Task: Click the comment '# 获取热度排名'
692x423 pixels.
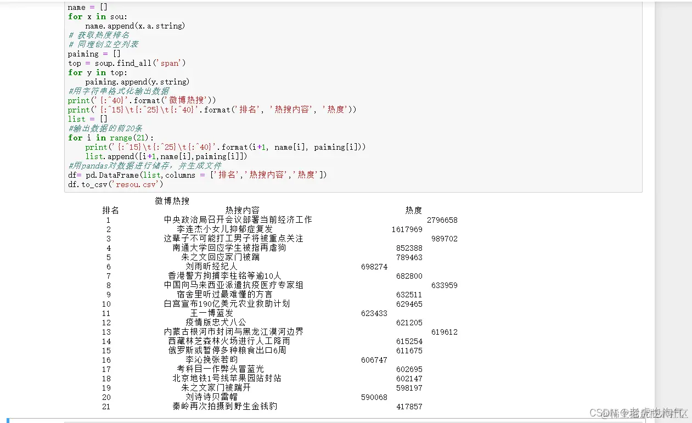Action: (x=99, y=35)
